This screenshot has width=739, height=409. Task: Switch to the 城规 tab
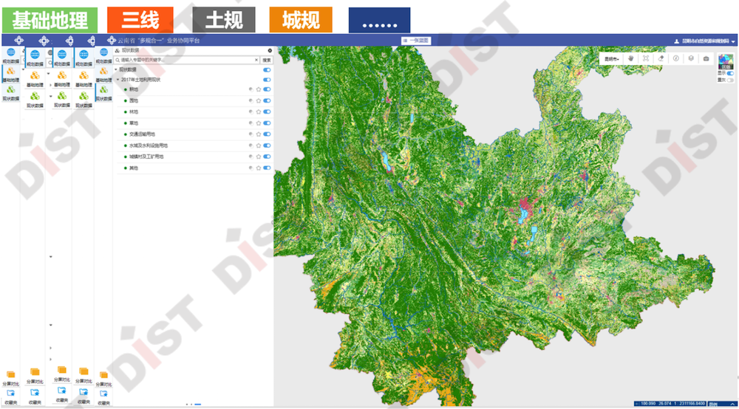[301, 20]
